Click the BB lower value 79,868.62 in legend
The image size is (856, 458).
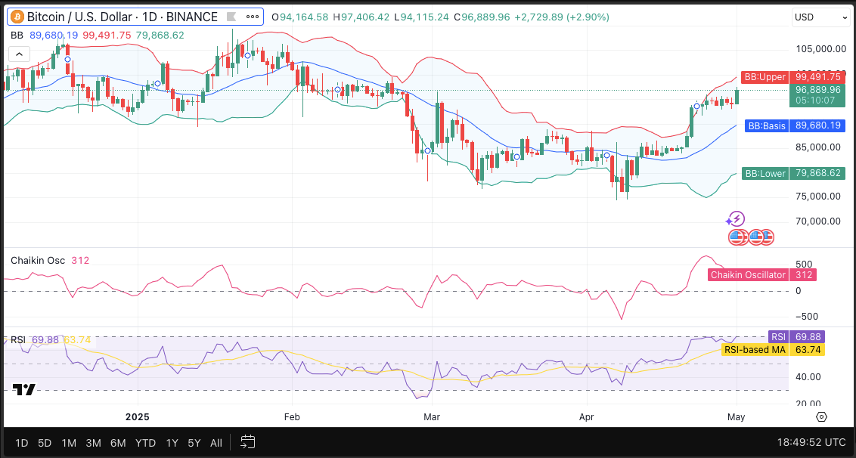(160, 35)
